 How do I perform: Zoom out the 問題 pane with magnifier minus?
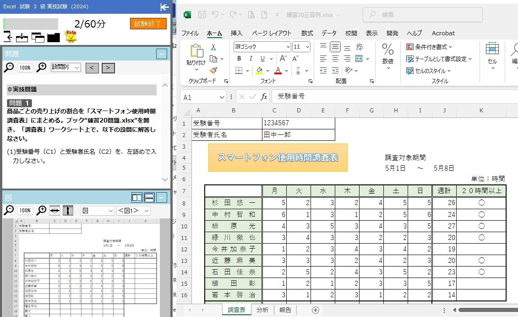click(9, 67)
